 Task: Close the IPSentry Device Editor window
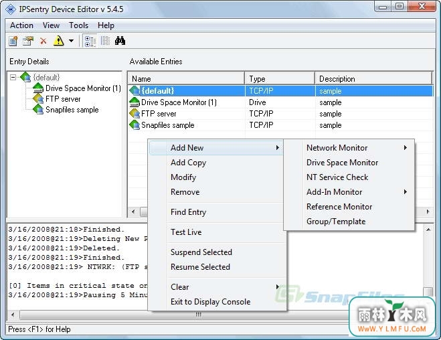422,6
